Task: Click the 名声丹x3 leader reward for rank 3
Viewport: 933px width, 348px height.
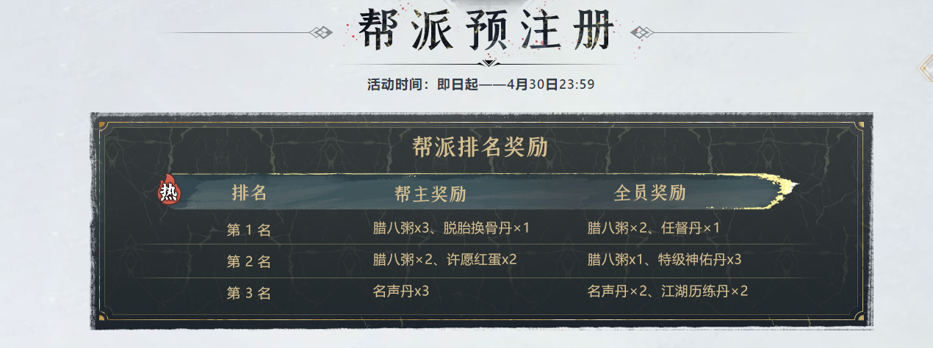Action: [x=401, y=291]
